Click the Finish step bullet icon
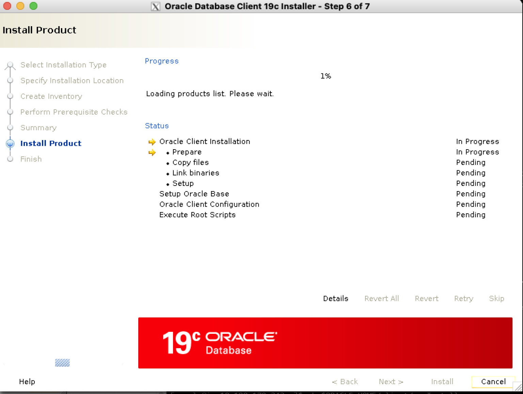The width and height of the screenshot is (523, 394). coord(10,159)
